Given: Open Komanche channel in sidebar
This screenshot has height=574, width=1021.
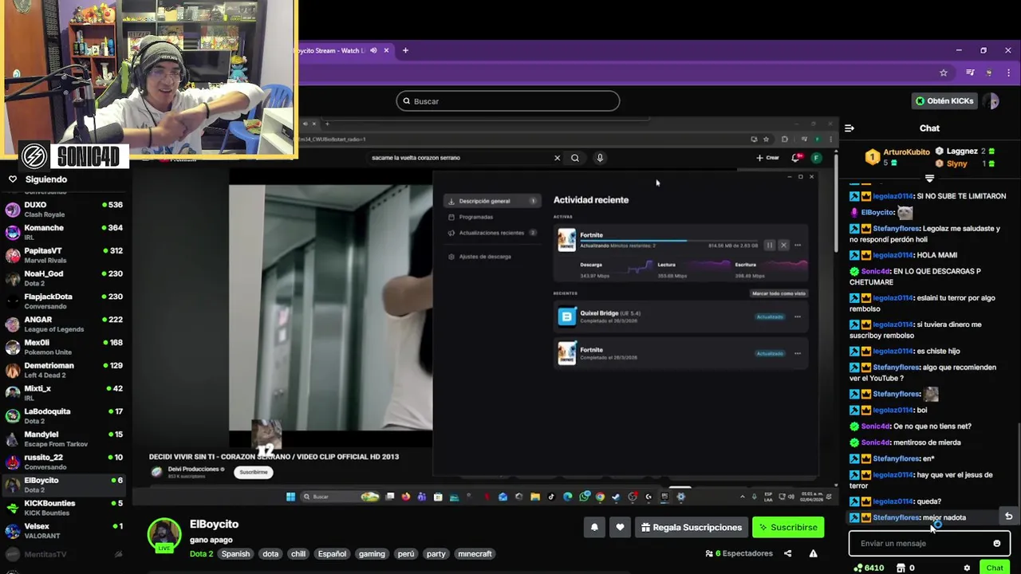Looking at the screenshot, I should (x=63, y=232).
